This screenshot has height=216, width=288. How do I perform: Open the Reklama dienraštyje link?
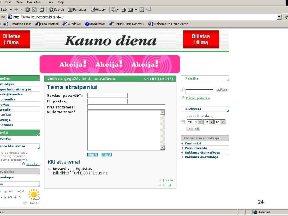[x=202, y=152]
